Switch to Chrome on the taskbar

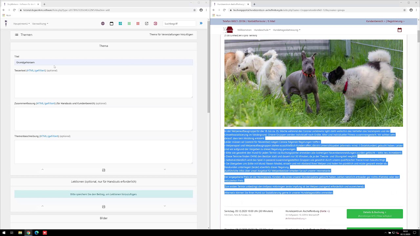click(x=28, y=233)
